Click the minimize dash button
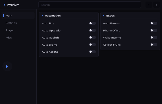The height and width of the screenshot is (104, 162). click(149, 5)
